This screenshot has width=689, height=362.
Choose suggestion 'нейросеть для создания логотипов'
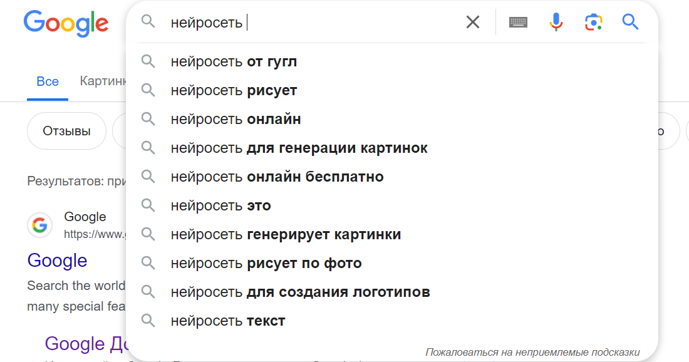(x=300, y=292)
